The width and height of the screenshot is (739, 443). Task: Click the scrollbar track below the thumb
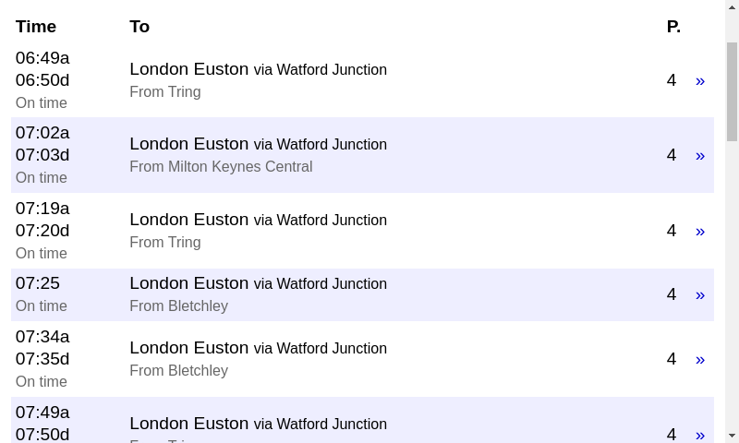[x=732, y=282]
